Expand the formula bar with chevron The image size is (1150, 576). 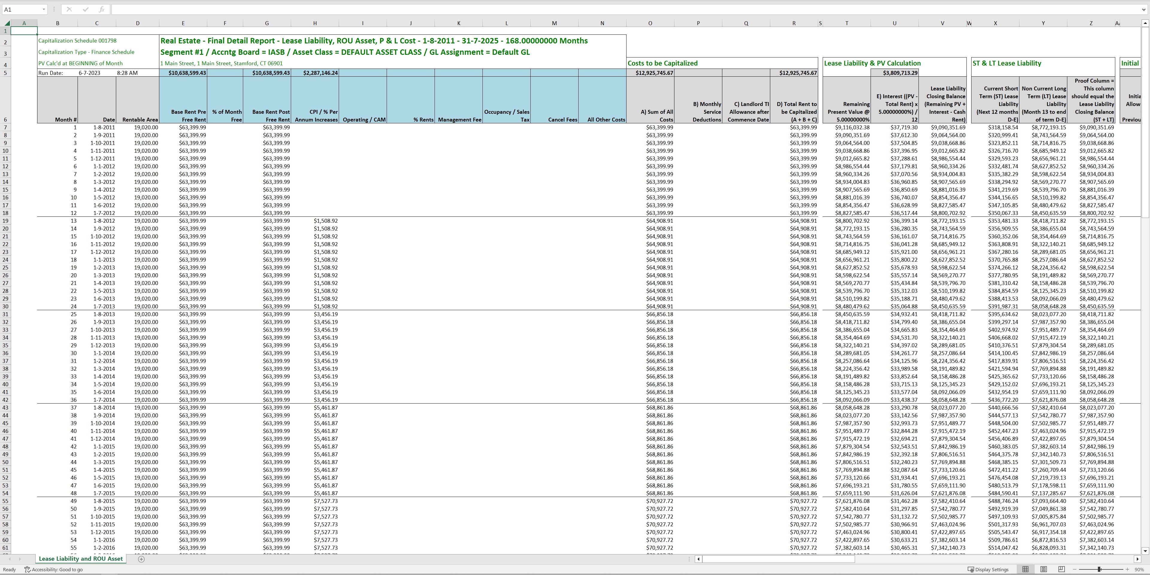pyautogui.click(x=1144, y=9)
